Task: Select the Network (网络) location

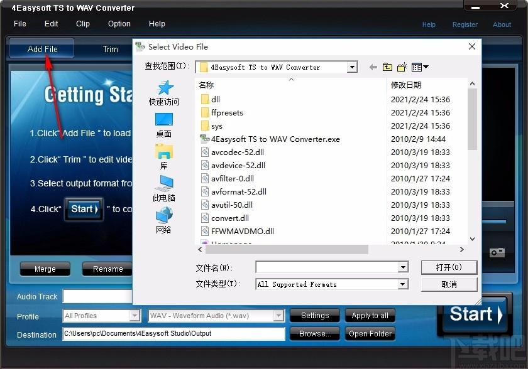Action: 164,220
